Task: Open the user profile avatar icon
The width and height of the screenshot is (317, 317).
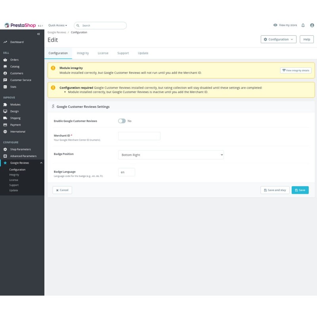Action: coord(312,25)
